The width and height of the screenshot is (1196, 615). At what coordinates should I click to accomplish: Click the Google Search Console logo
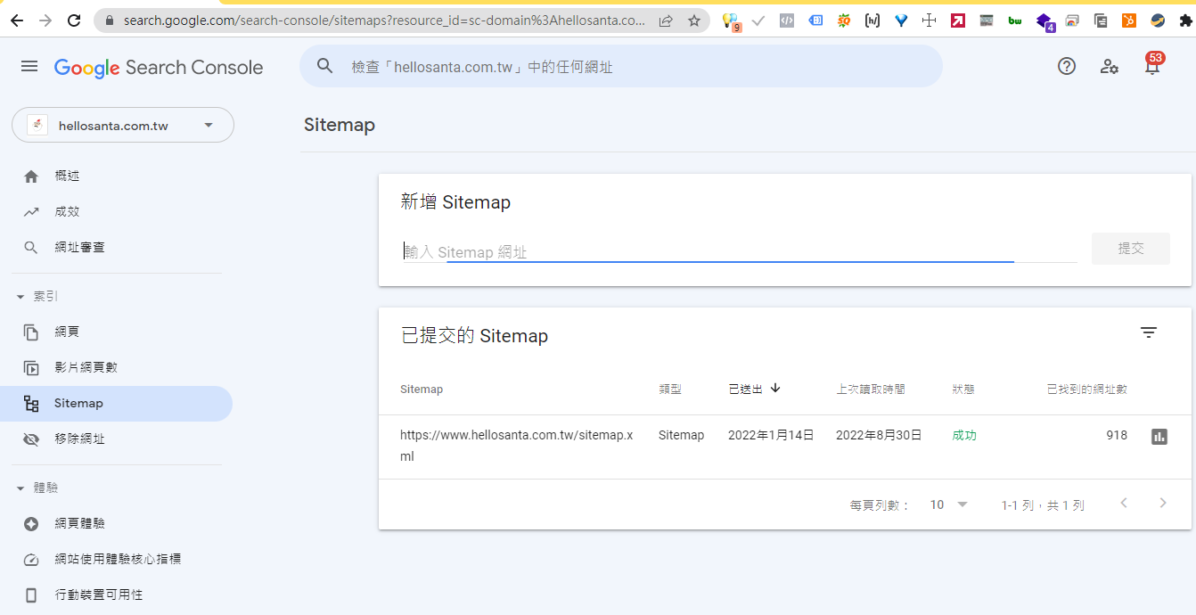tap(159, 68)
